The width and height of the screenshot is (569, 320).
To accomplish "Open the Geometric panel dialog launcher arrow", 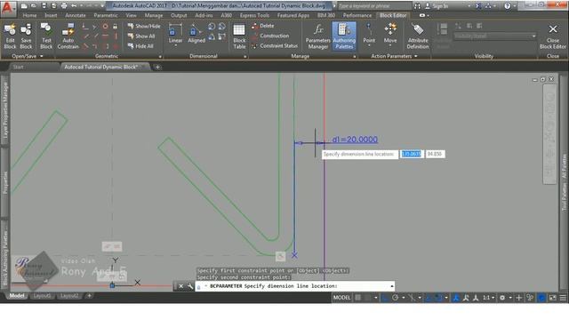I will point(160,57).
